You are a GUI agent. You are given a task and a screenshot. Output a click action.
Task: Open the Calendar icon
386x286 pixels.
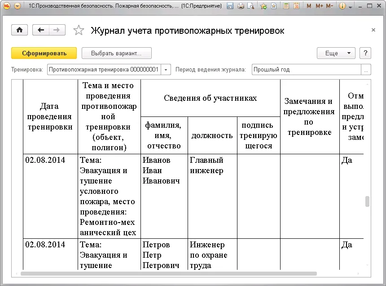click(x=296, y=6)
